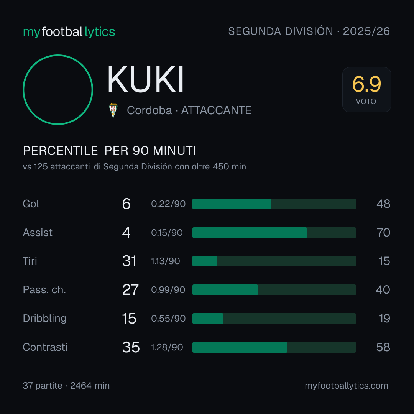Click the Pass. ch. percentile bar
This screenshot has height=414, width=414.
click(274, 290)
